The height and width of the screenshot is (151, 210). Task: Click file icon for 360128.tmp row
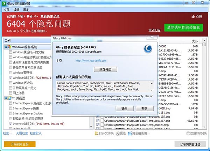102,125
